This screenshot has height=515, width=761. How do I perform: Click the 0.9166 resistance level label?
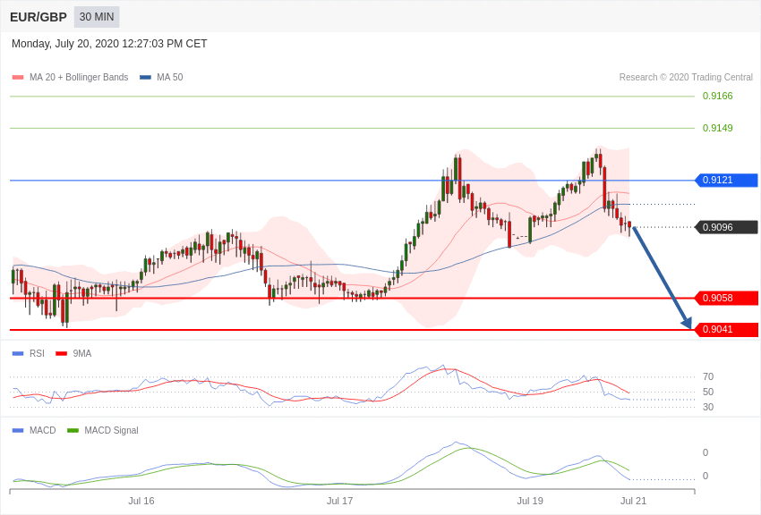717,96
